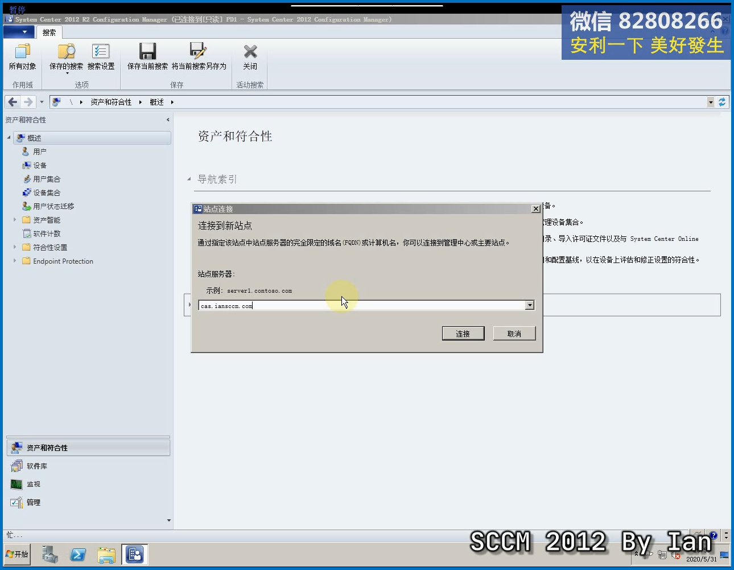Collapse the Overview (概述) tree node arrow
Screen dimensions: 734x570
9,138
